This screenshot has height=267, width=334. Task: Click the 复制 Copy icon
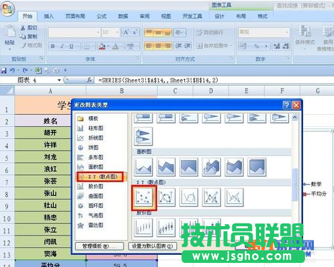click(23, 36)
